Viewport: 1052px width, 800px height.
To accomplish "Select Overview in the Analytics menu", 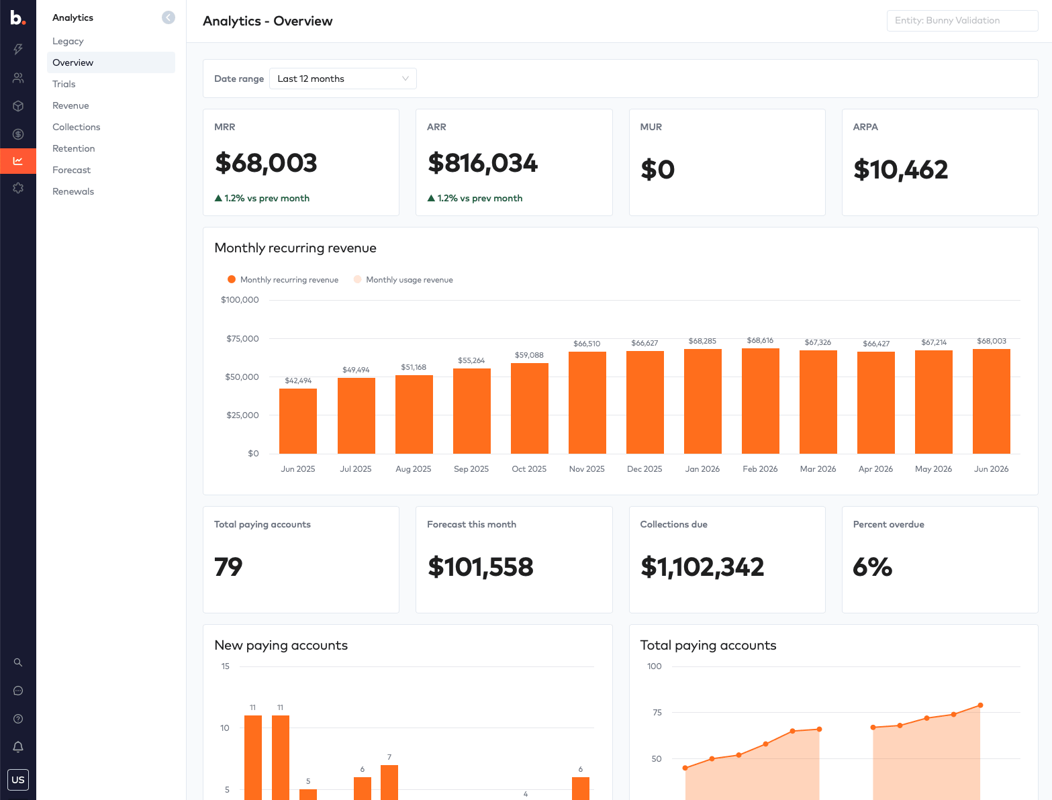I will 111,62.
